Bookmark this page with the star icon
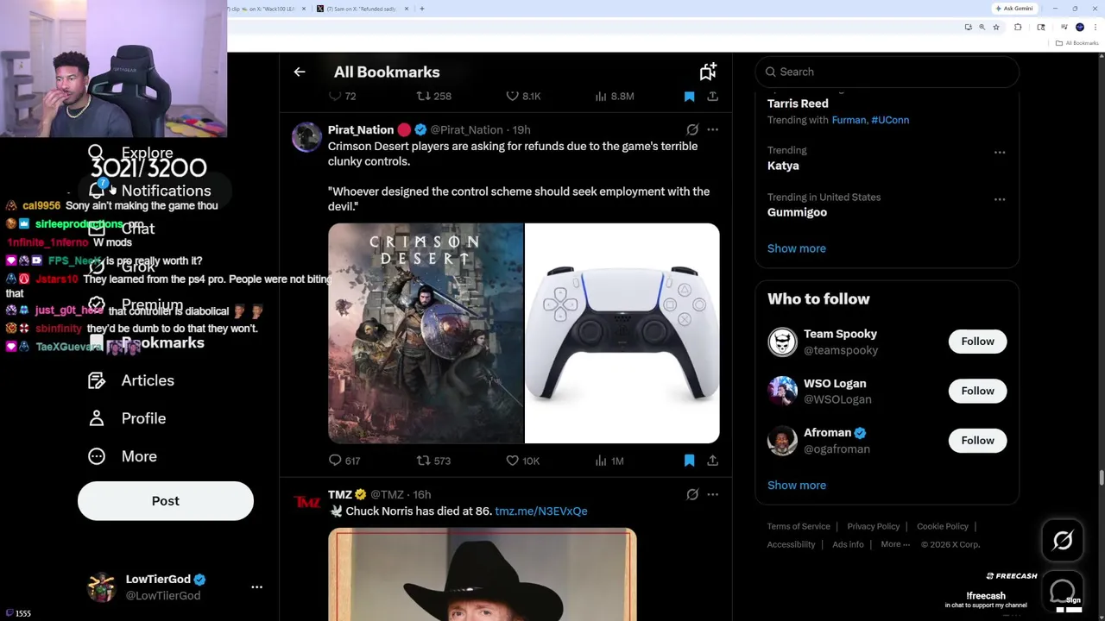This screenshot has width=1105, height=621. (x=995, y=28)
